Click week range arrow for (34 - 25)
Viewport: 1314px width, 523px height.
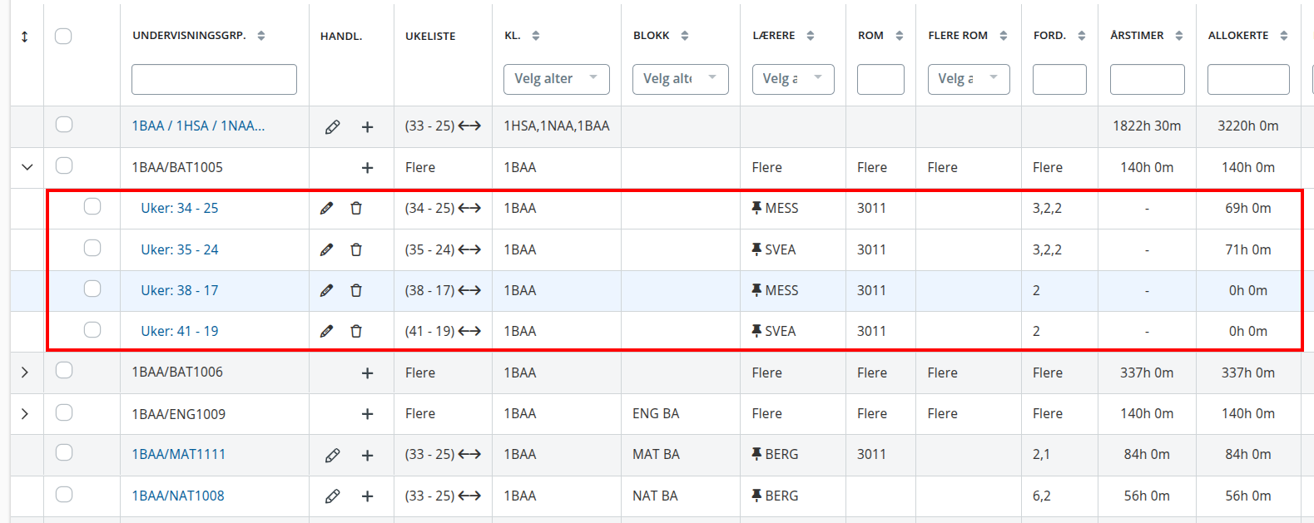pos(469,208)
